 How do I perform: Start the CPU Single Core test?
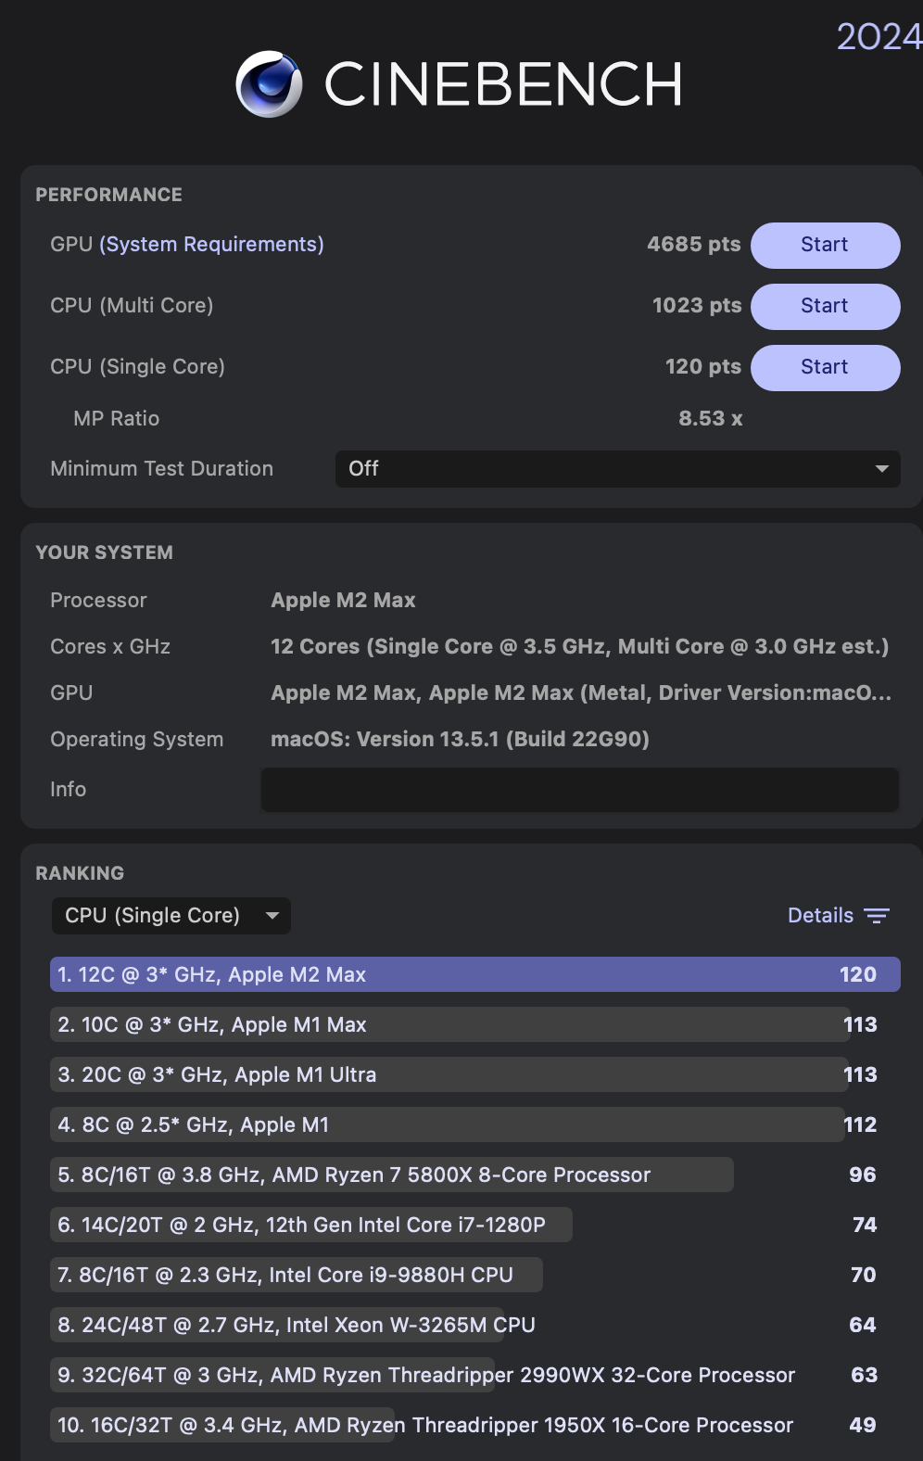[x=825, y=367]
